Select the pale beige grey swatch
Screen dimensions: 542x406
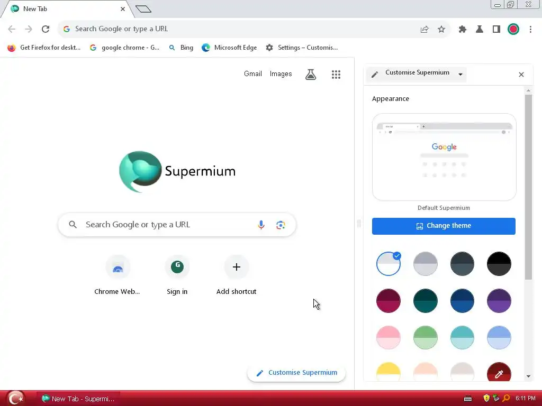coord(462,372)
